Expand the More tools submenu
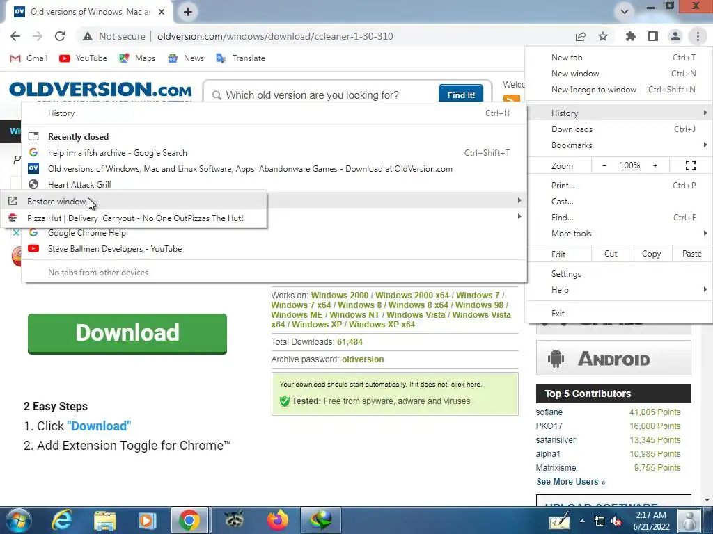The width and height of the screenshot is (713, 534). pyautogui.click(x=619, y=234)
